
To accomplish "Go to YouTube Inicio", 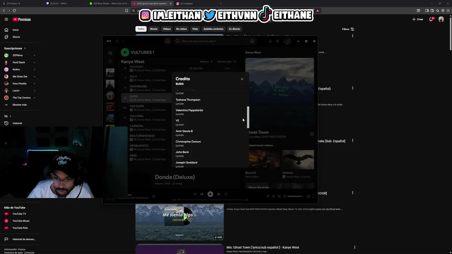I will (20, 30).
